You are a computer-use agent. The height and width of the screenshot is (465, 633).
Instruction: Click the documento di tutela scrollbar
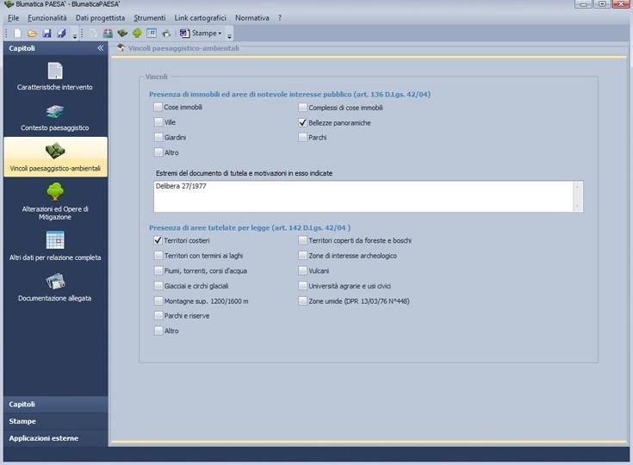coord(577,196)
